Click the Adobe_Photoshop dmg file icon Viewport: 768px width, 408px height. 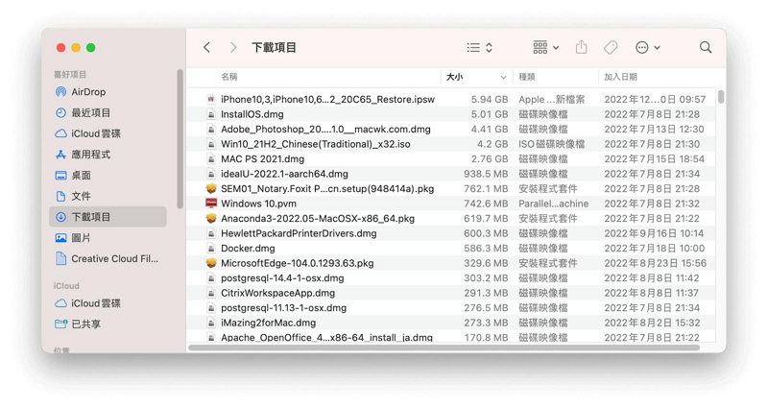[210, 130]
